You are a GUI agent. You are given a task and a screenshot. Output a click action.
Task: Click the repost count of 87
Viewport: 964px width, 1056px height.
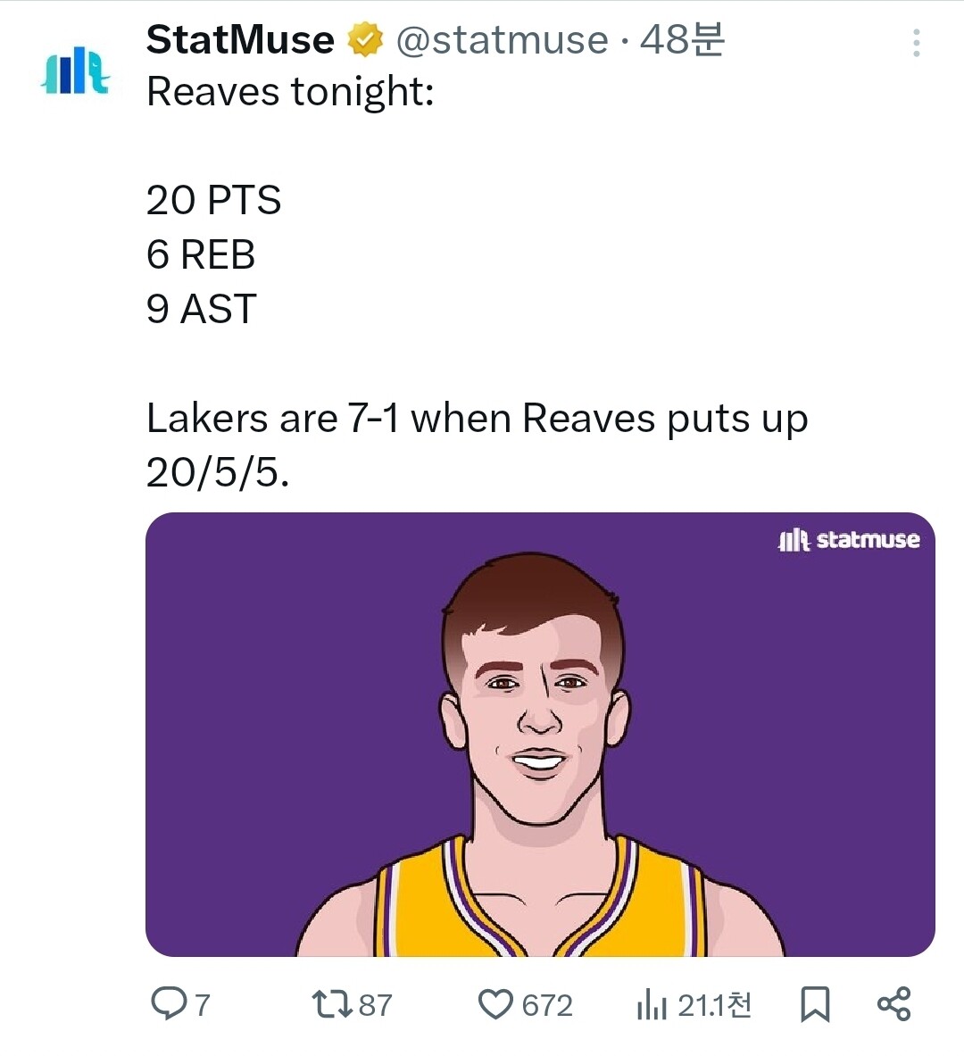375,1005
